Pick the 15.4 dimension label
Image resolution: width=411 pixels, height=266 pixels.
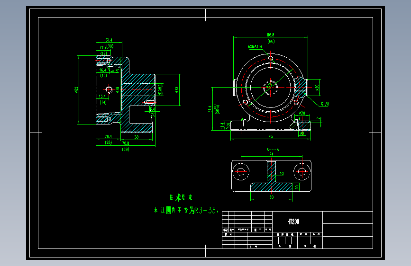[102, 97]
